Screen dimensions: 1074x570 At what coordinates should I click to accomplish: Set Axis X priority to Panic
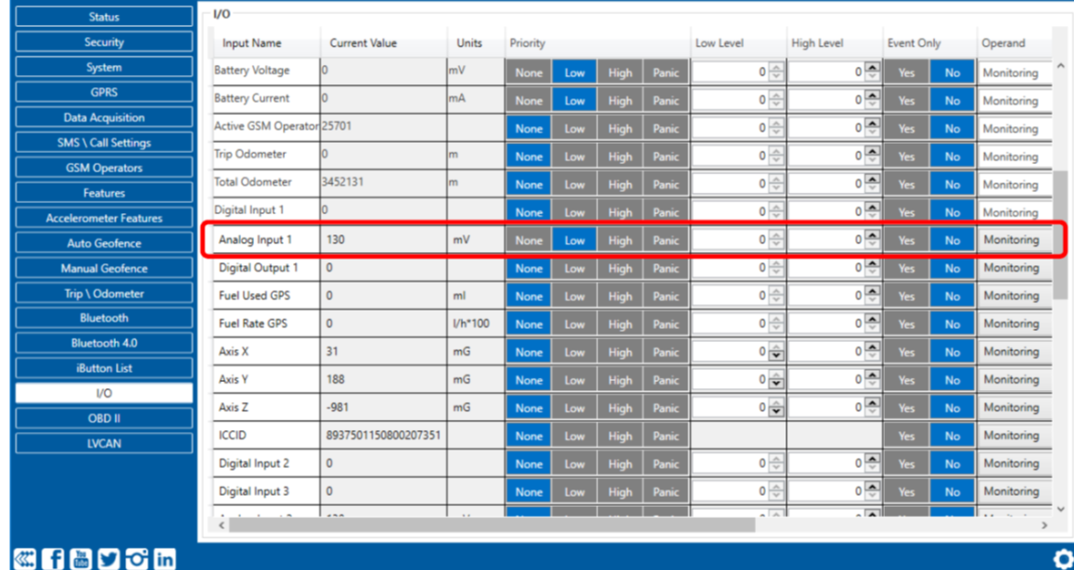[x=665, y=352]
